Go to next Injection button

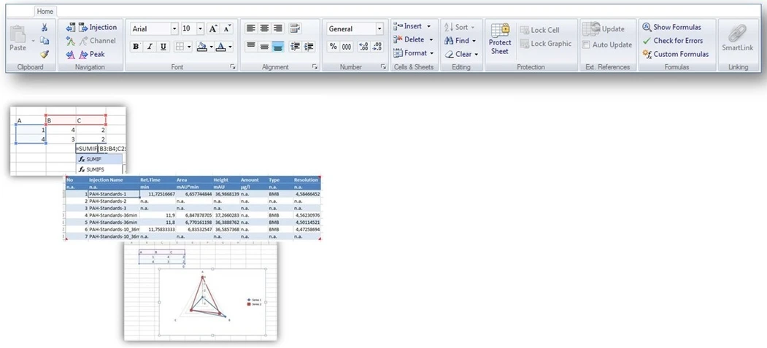point(97,28)
